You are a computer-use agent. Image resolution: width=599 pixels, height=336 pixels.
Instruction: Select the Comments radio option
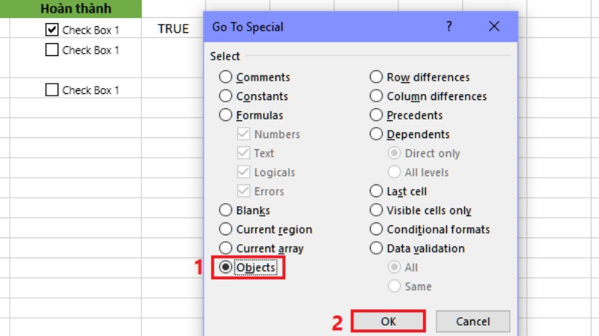pyautogui.click(x=225, y=77)
